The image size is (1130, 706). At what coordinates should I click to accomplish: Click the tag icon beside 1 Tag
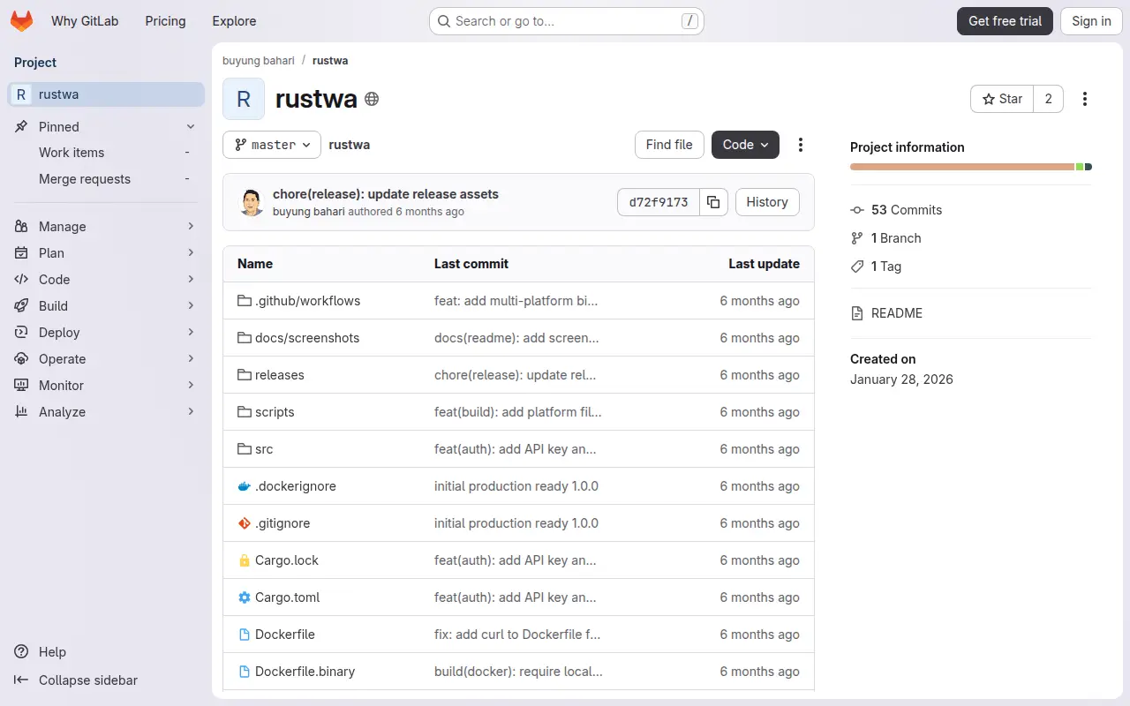click(x=857, y=267)
